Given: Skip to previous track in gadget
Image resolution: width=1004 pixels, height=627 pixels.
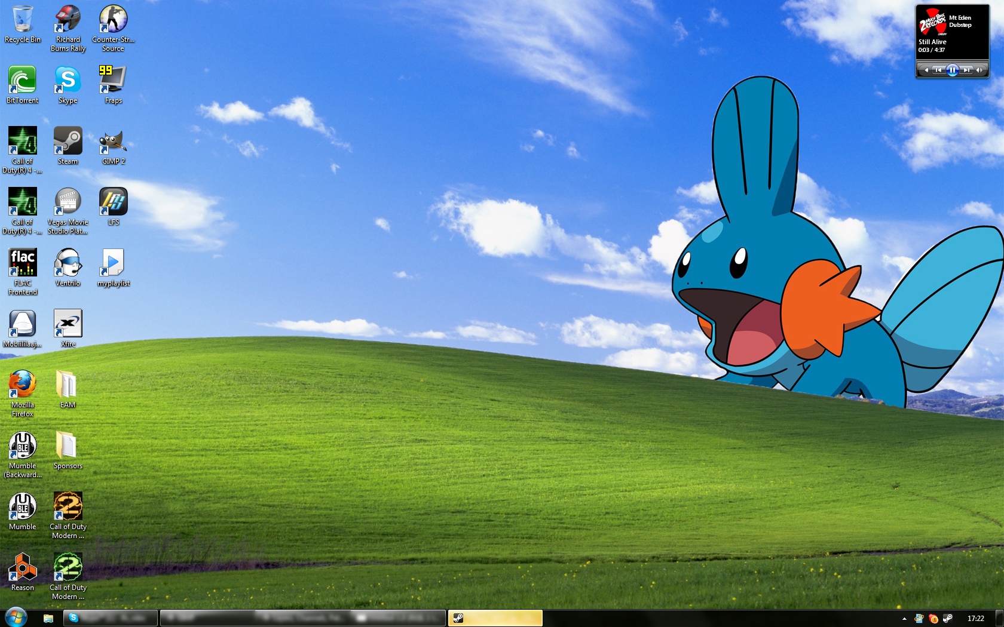Looking at the screenshot, I should coord(938,70).
